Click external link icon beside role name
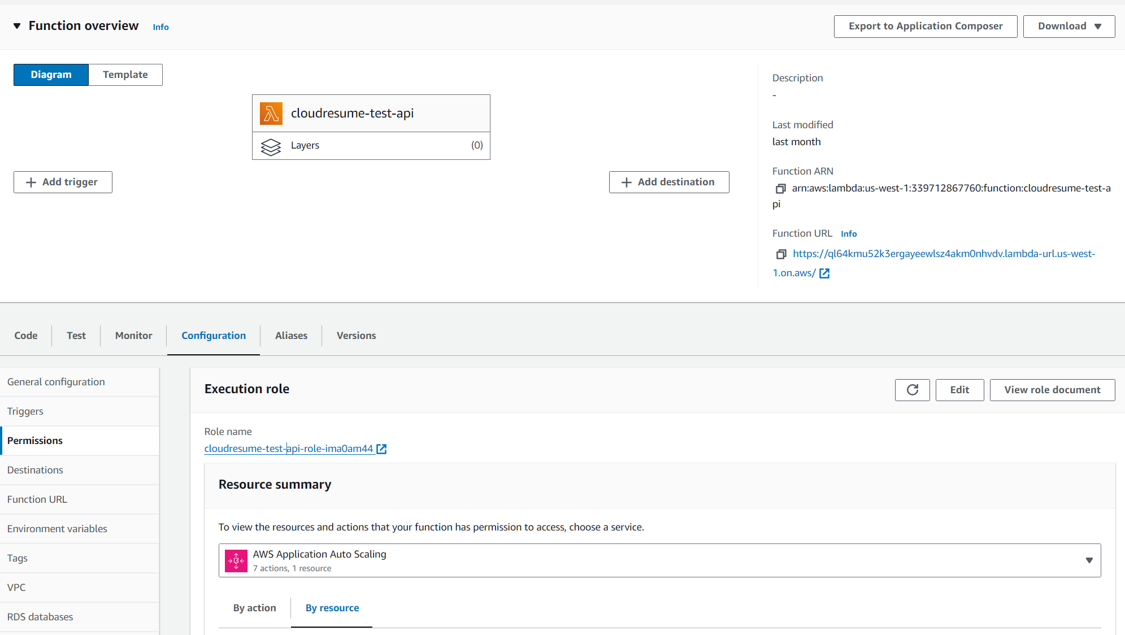 click(x=381, y=449)
